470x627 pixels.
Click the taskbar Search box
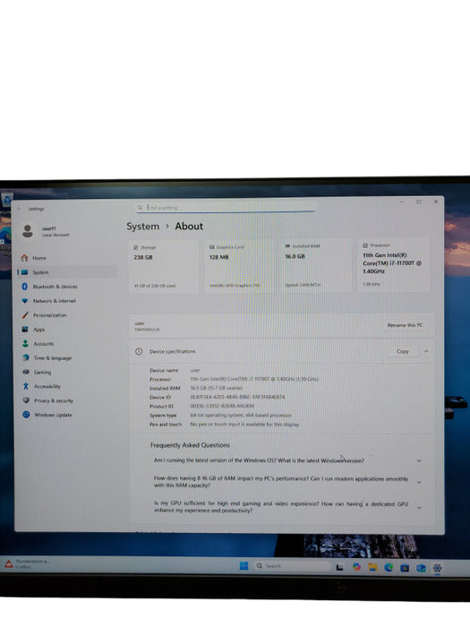(292, 566)
